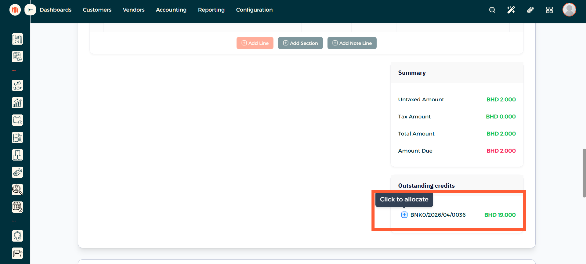Click the plus icon beside BNK0/2026/04/0036

point(404,215)
